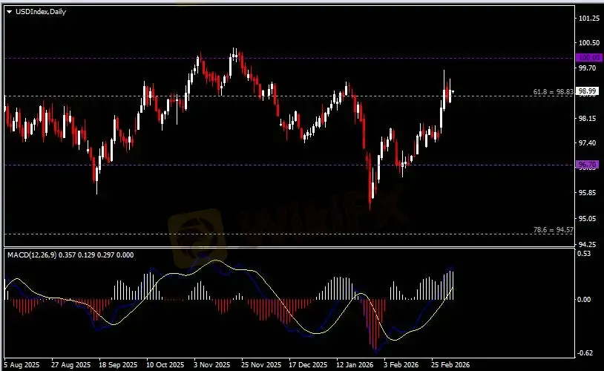Select the 78.6 = 94.57 Fibonacci label

[553, 230]
